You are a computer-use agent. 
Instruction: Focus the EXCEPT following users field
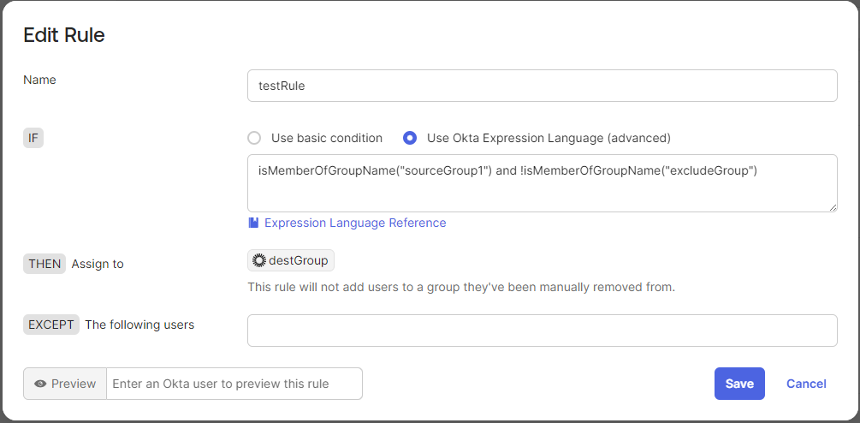pos(541,331)
